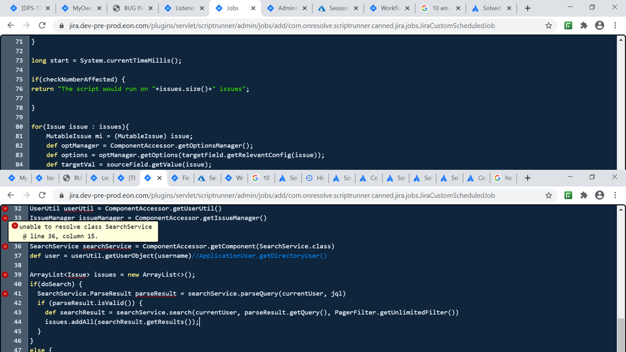Open the profile avatar in the top window
Screen dimensions: 626x352
pos(599,26)
